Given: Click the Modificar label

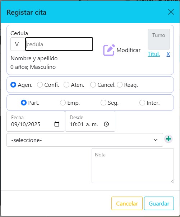Looking at the screenshot, I should (128, 50).
